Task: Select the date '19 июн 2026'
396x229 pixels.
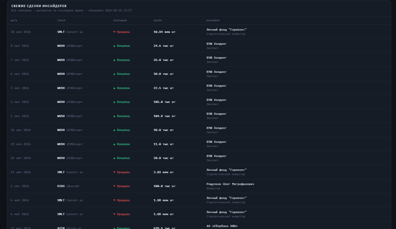Action: pos(21,172)
